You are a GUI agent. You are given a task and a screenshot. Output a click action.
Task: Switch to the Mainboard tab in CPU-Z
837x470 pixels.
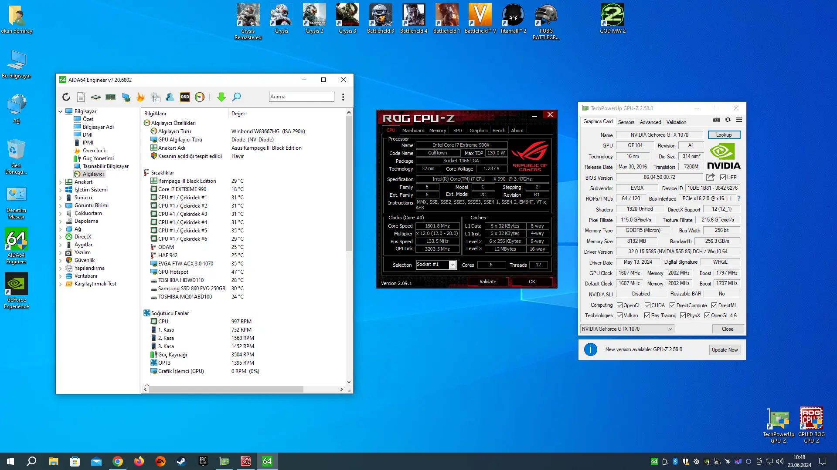[x=413, y=131]
